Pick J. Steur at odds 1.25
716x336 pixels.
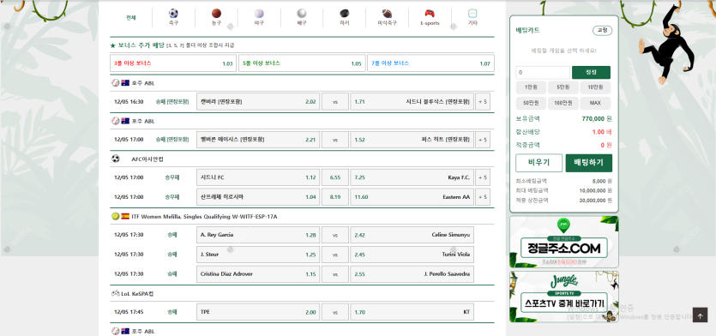pos(258,255)
